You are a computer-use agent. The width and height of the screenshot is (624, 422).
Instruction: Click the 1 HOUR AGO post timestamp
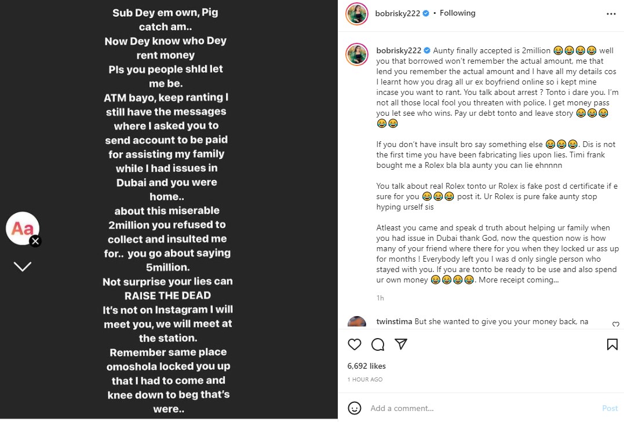(x=365, y=379)
